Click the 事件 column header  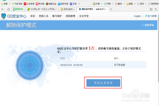[x=116, y=58]
